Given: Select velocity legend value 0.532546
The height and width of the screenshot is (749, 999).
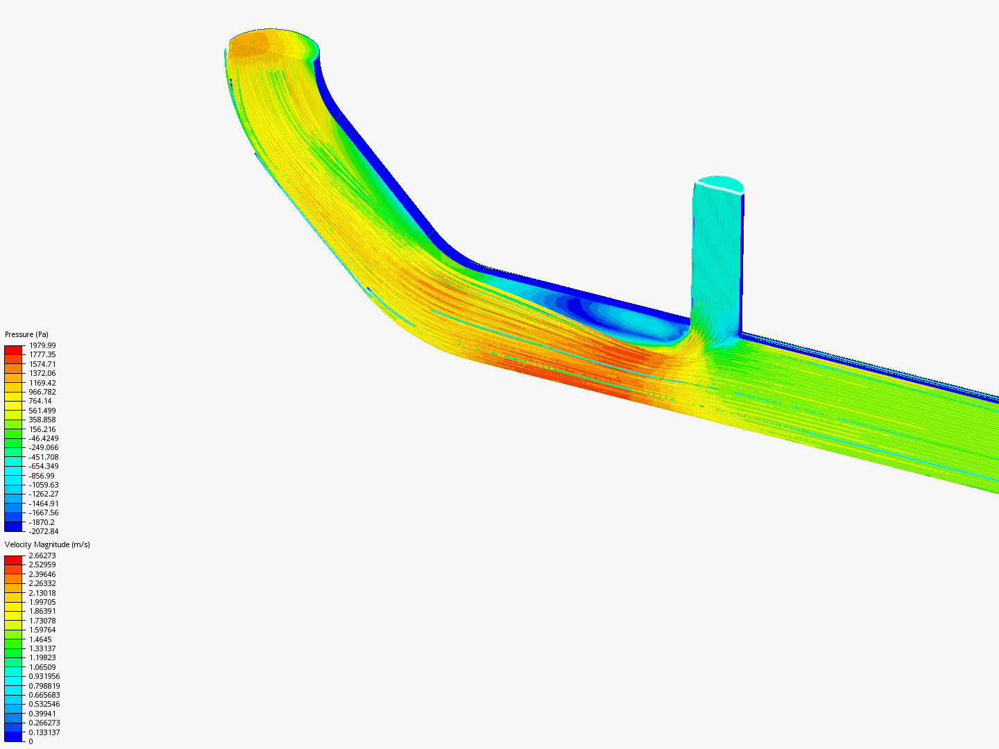Looking at the screenshot, I should click(x=44, y=704).
